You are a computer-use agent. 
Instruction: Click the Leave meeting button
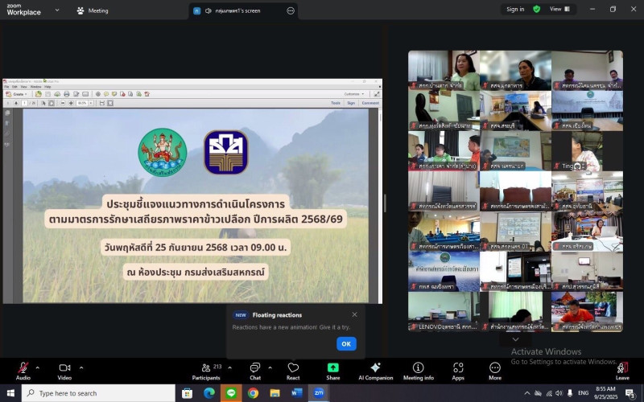point(622,369)
